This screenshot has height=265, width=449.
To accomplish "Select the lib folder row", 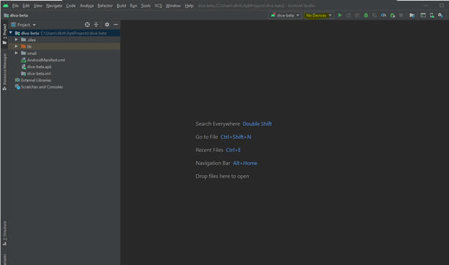I will click(65, 46).
